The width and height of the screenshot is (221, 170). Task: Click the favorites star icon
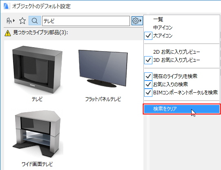[x=22, y=21]
